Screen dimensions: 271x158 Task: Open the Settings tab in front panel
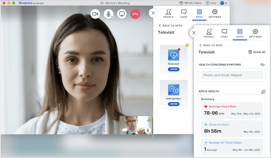pyautogui.click(x=255, y=33)
